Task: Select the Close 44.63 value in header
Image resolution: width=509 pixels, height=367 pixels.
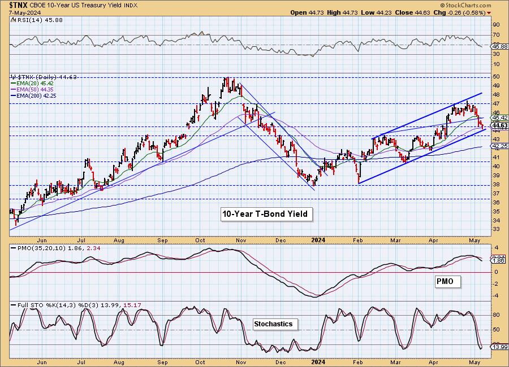Action: 412,12
